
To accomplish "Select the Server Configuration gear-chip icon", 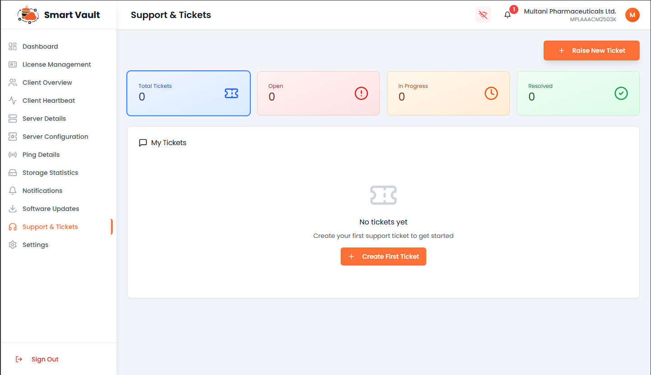I will click(x=13, y=137).
